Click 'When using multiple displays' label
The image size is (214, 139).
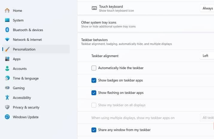(133, 118)
